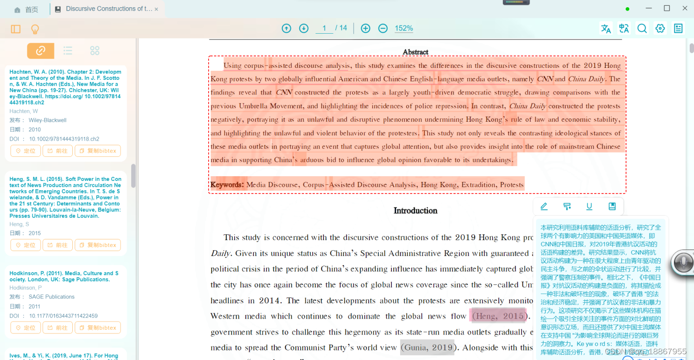Click the bookmark save icon in popup
694x360 pixels.
click(x=612, y=206)
